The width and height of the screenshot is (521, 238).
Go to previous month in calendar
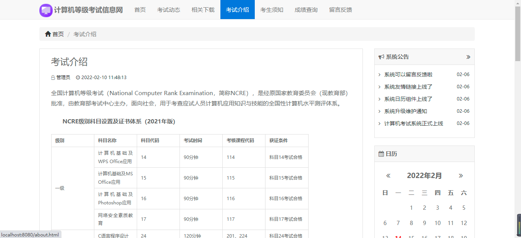[x=388, y=176]
